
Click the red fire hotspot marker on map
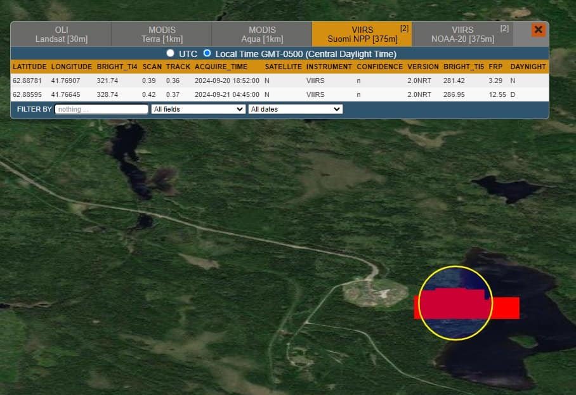point(466,306)
